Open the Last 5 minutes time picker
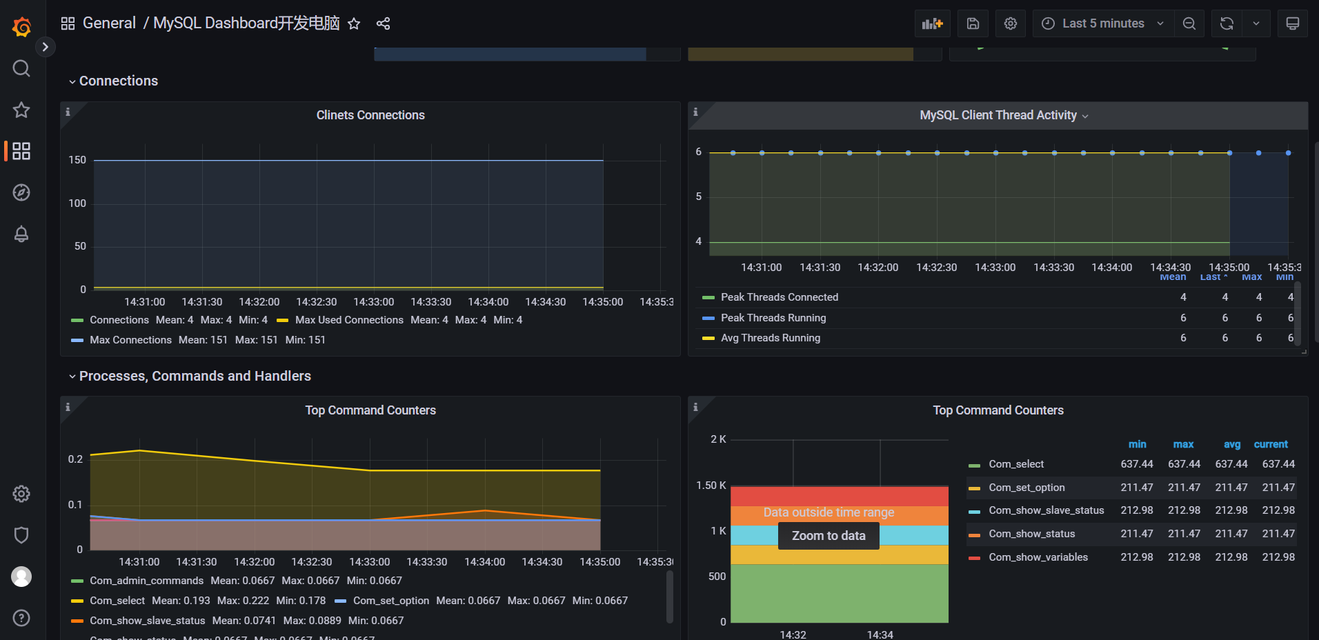The width and height of the screenshot is (1319, 640). 1102,23
